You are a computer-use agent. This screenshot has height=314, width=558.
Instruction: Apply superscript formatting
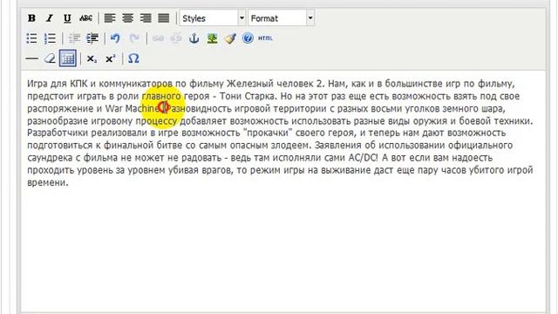(x=111, y=58)
